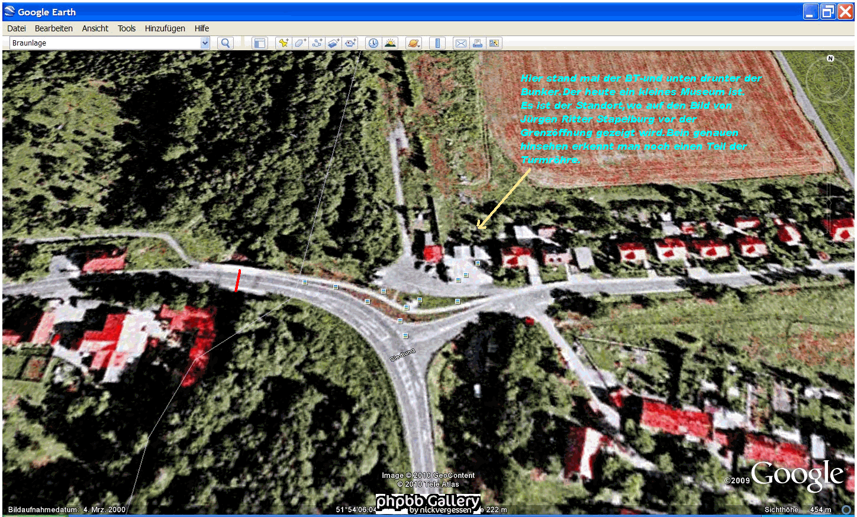857x517 pixels.
Task: Add a polygon with the toolbar
Action: click(300, 43)
